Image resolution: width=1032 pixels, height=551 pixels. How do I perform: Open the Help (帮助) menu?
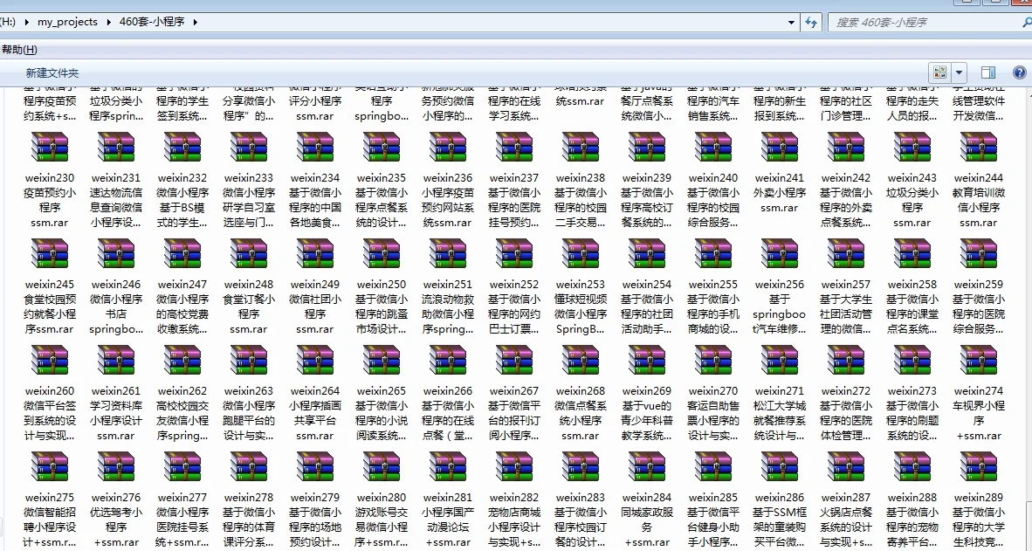coord(19,50)
